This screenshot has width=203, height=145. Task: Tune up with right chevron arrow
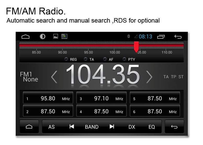point(149,77)
